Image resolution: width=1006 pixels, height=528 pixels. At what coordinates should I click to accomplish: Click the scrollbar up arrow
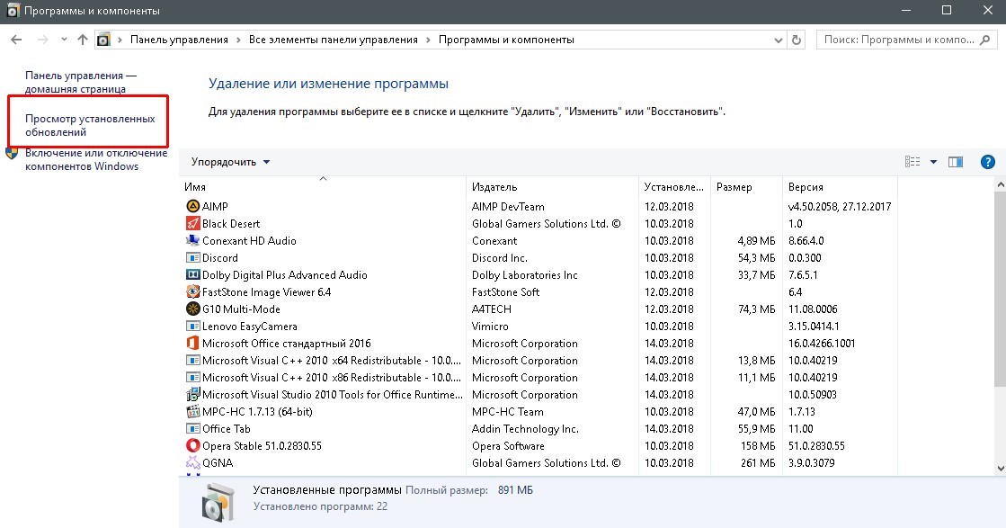pos(1001,184)
